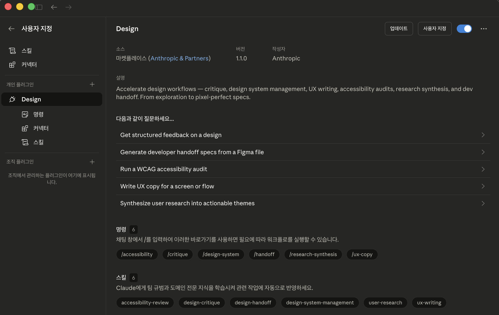Disable the Design plugin toggle switch
The image size is (499, 315).
click(464, 29)
